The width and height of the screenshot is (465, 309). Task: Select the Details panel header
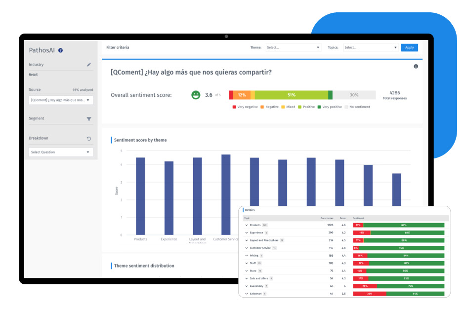click(x=250, y=210)
